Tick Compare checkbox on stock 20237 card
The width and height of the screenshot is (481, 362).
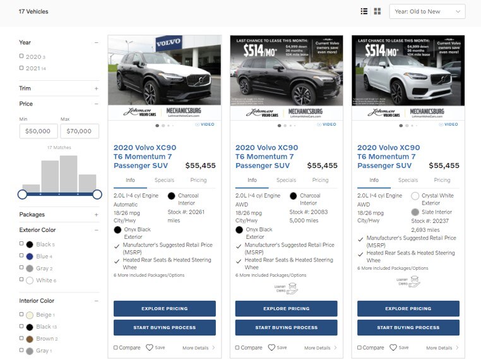click(x=359, y=347)
